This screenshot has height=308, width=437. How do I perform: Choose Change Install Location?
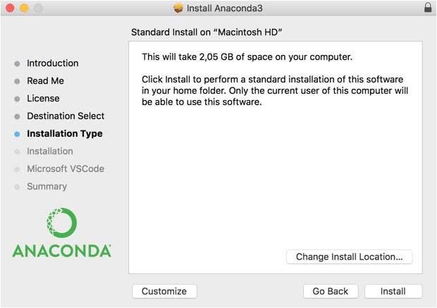[x=349, y=257]
